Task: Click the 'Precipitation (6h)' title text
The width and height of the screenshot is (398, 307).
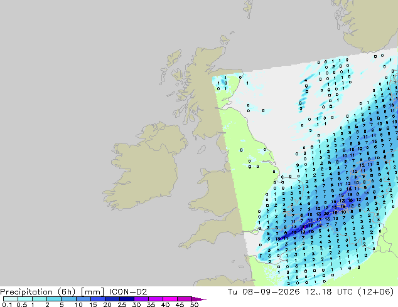Action: coord(38,292)
